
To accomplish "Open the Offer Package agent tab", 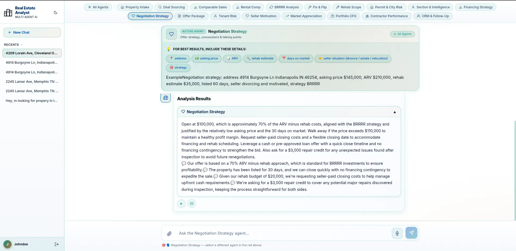I will [x=191, y=16].
